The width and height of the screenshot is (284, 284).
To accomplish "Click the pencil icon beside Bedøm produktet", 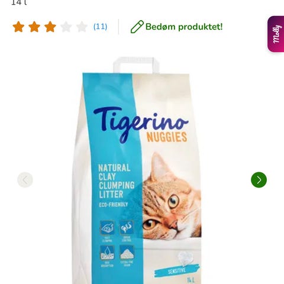I will tap(137, 27).
